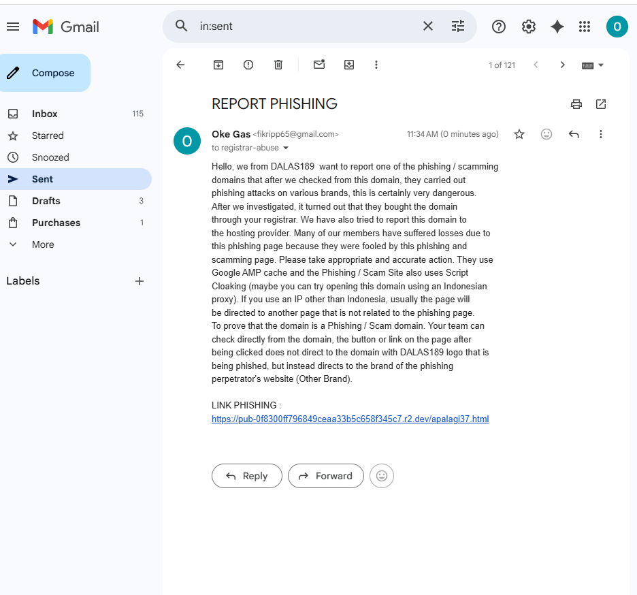Go to the newer conversation arrow
Viewport: 637px width, 595px height.
pyautogui.click(x=536, y=65)
